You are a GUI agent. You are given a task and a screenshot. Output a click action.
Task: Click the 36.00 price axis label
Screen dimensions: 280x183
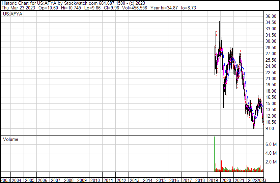click(x=271, y=16)
